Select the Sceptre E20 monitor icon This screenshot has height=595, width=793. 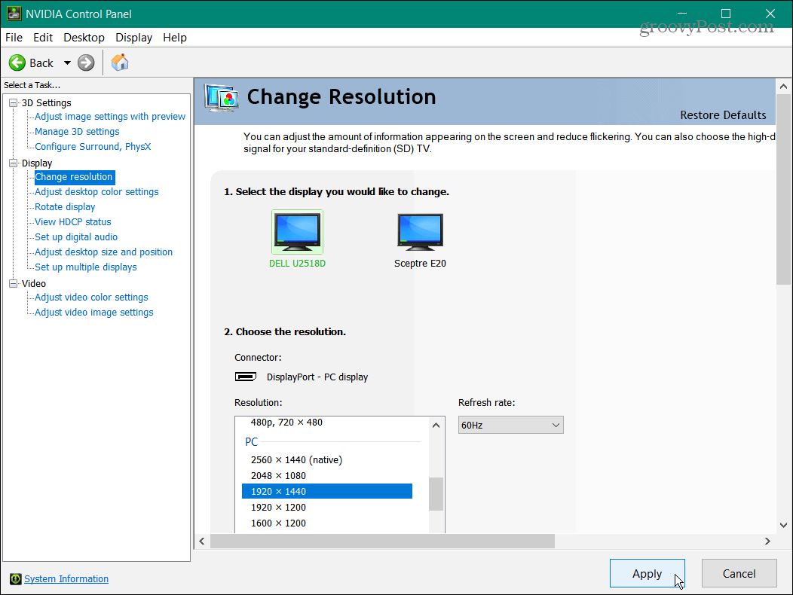(420, 231)
